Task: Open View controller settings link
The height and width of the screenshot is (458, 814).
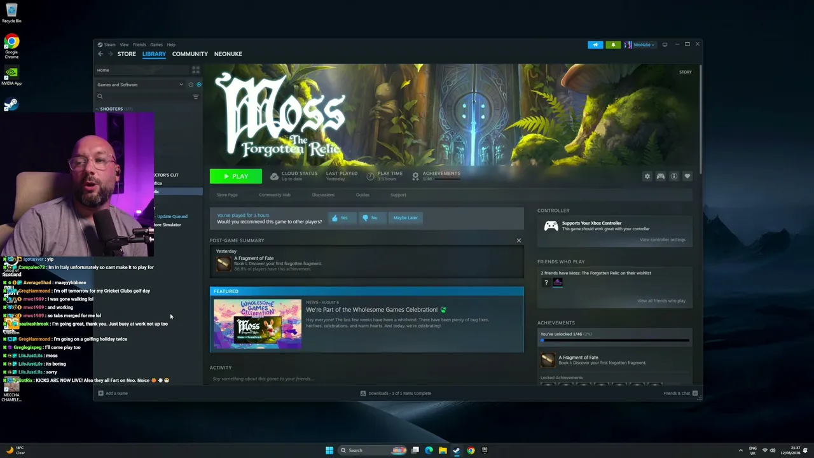Action: [663, 240]
